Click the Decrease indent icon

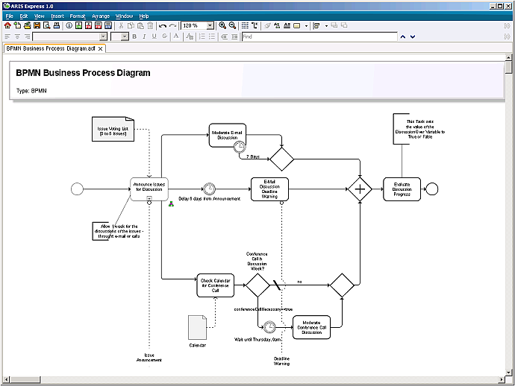click(x=225, y=37)
